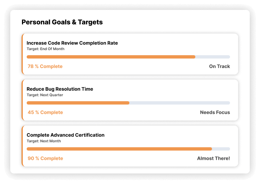This screenshot has height=184, width=260.
Task: Click the On Track status label
Action: click(x=219, y=67)
